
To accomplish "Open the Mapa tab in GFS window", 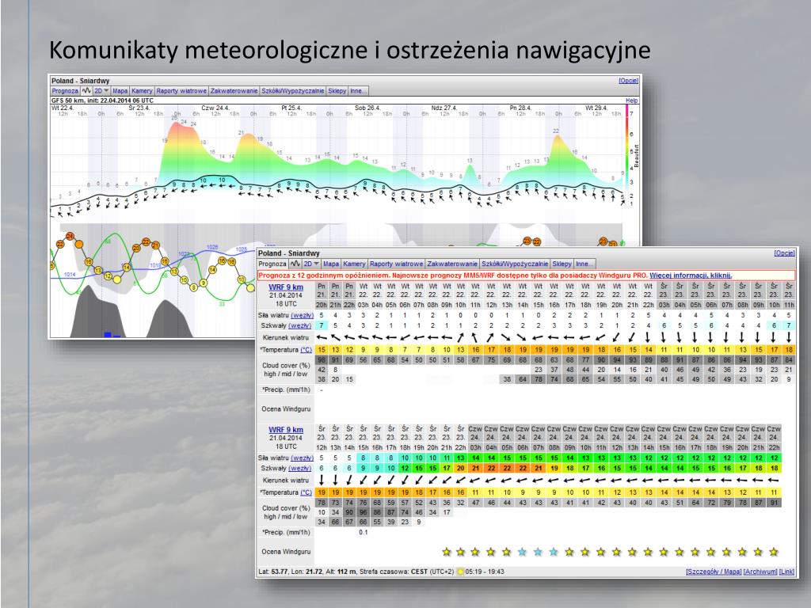I will click(120, 90).
